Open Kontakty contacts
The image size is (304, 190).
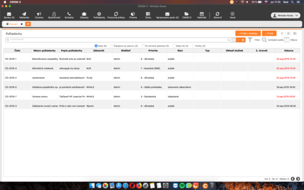69,15
